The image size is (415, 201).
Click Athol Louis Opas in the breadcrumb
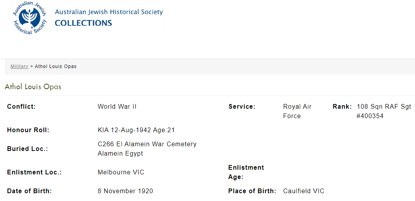[56, 66]
